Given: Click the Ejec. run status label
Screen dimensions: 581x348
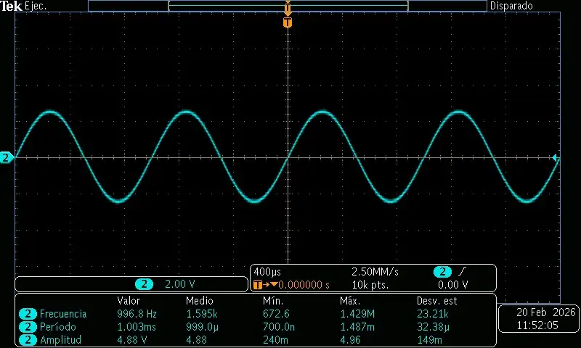Looking at the screenshot, I should point(36,6).
